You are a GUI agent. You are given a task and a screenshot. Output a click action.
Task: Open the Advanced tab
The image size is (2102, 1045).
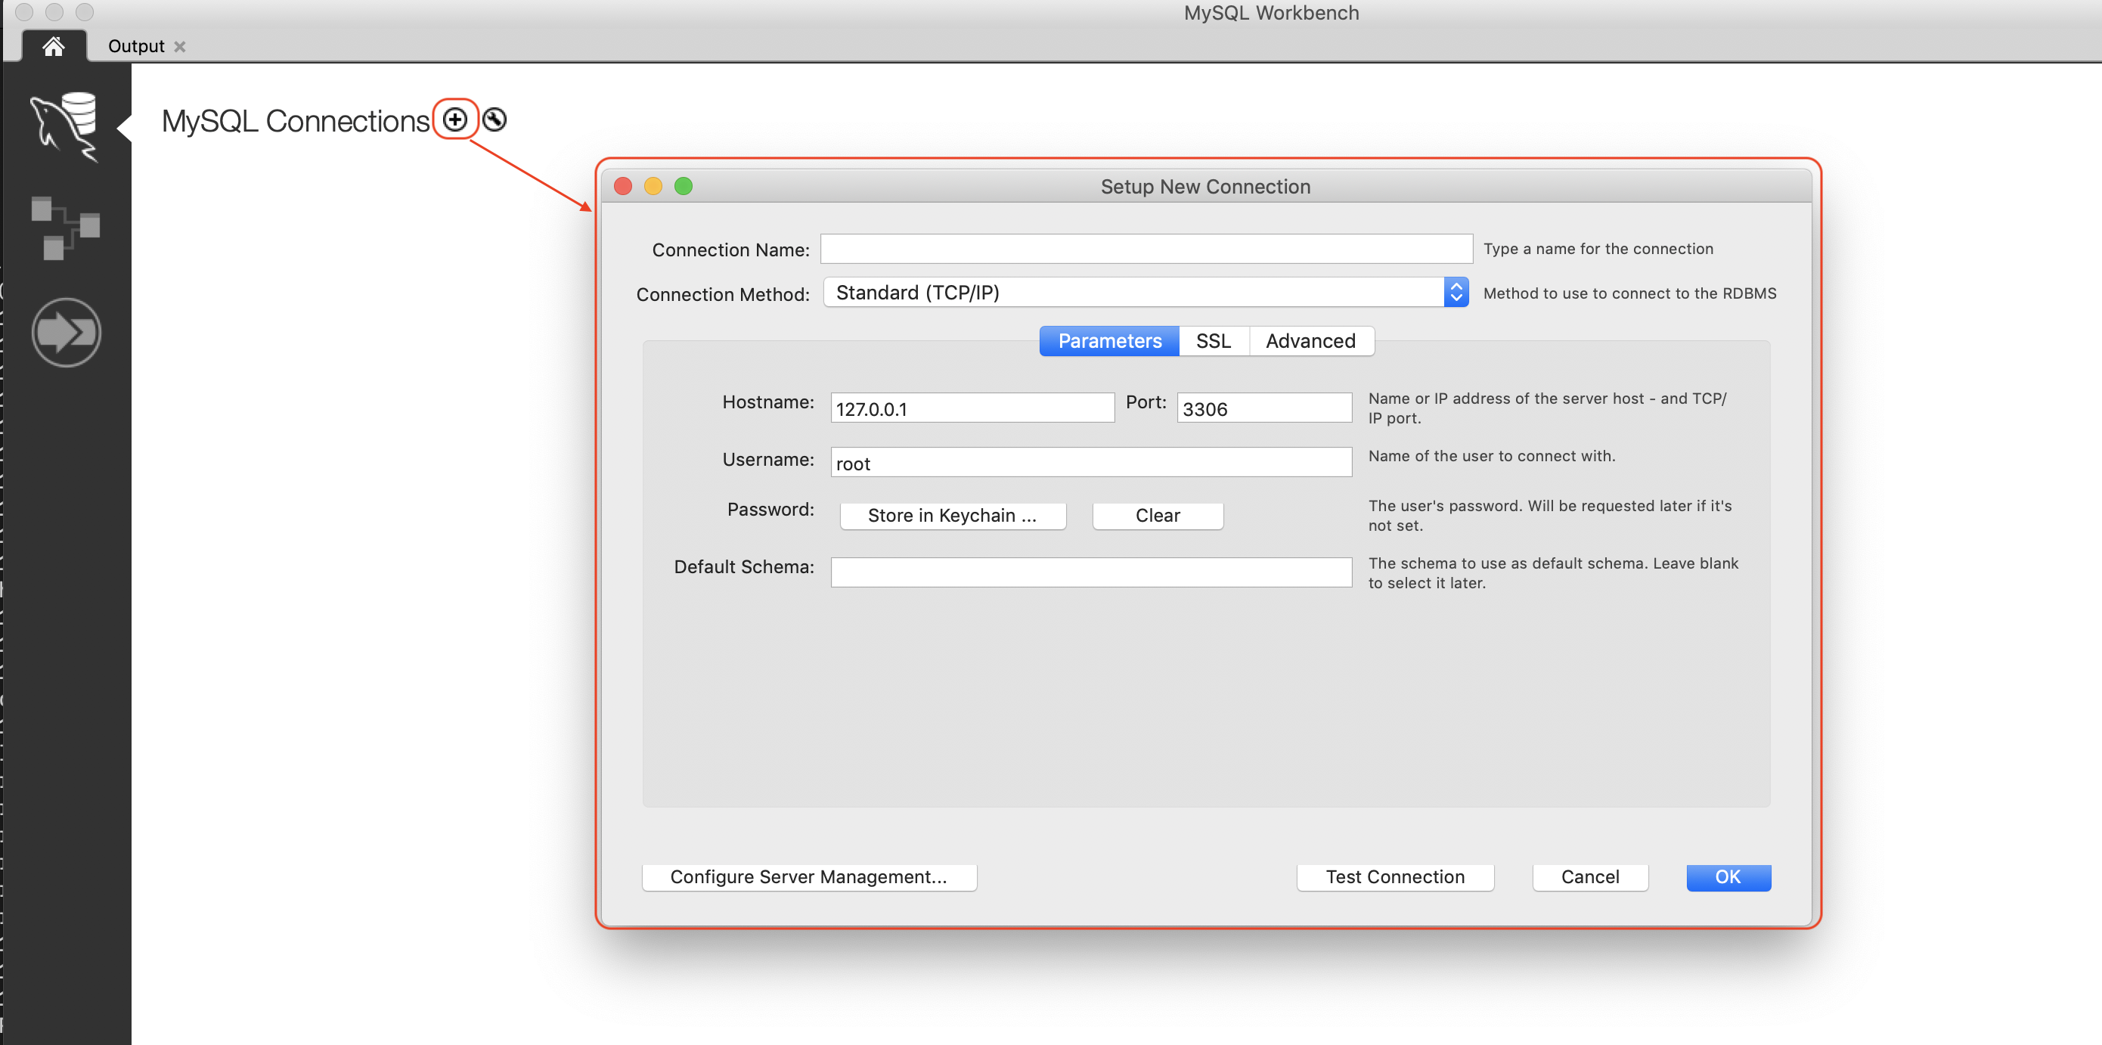coord(1310,341)
